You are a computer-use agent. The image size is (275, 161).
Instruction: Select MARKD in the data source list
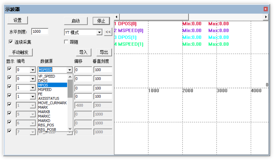point(53,121)
